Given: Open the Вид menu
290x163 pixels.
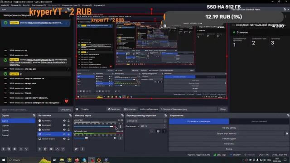Looking at the screenshot, I should (26, 5).
